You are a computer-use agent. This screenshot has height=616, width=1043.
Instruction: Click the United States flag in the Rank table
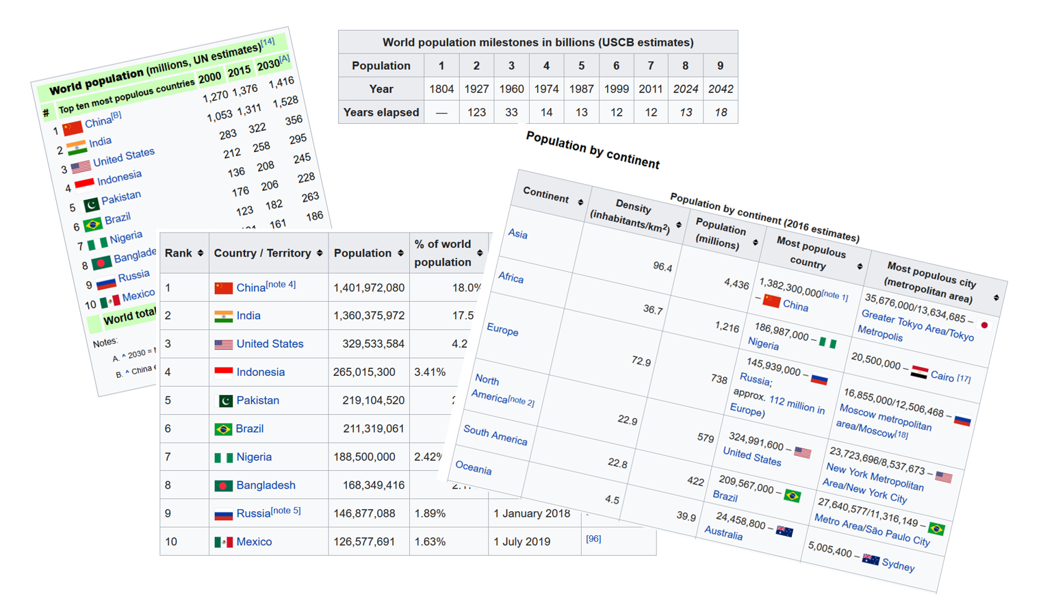pyautogui.click(x=223, y=344)
